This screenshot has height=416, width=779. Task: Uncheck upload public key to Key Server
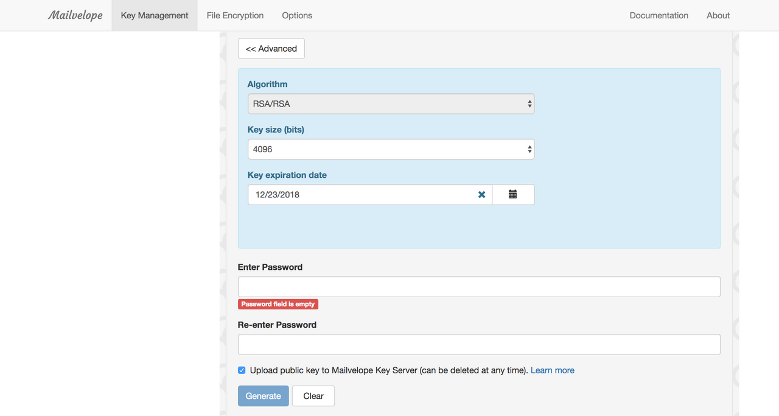(x=242, y=370)
